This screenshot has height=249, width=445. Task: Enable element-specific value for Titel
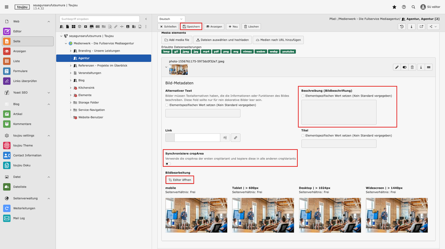tap(303, 136)
